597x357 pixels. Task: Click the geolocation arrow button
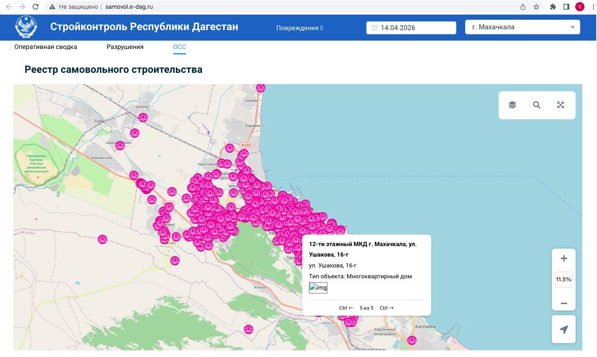564,330
